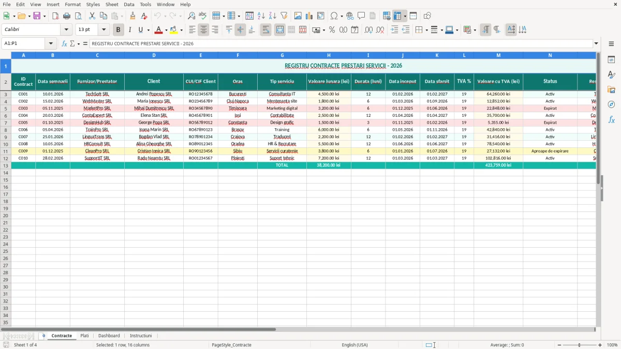The height and width of the screenshot is (349, 621).
Task: Expand the Name Box dropdown
Action: pyautogui.click(x=51, y=43)
